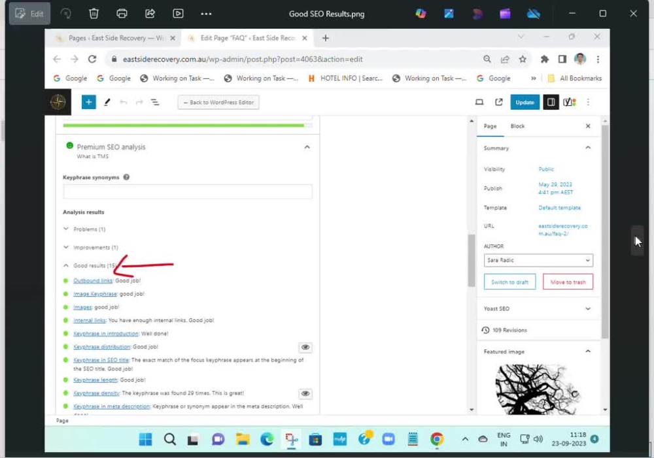Click the share icon in photo viewer toolbar

pos(150,14)
